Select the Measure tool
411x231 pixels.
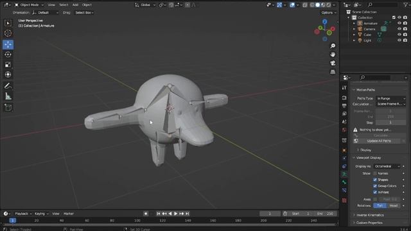[8, 96]
